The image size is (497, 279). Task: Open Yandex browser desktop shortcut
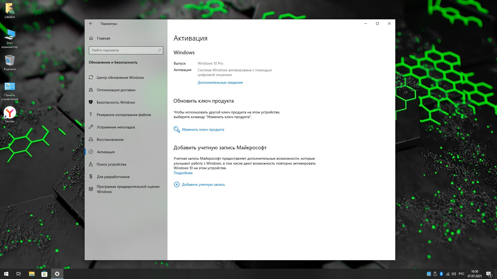[10, 113]
